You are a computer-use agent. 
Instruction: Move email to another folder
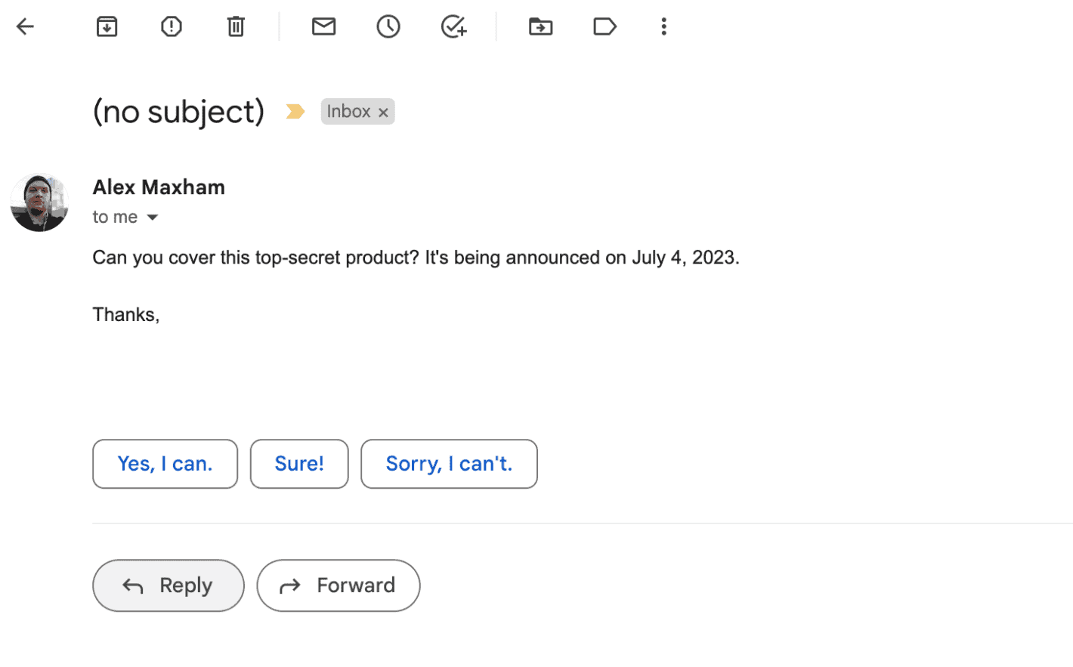tap(540, 27)
